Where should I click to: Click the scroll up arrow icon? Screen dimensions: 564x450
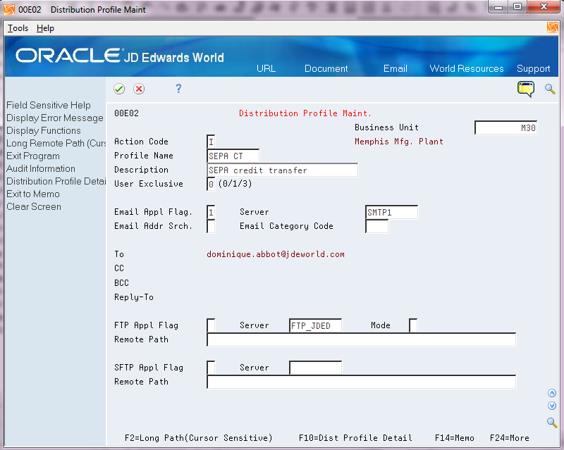[552, 393]
